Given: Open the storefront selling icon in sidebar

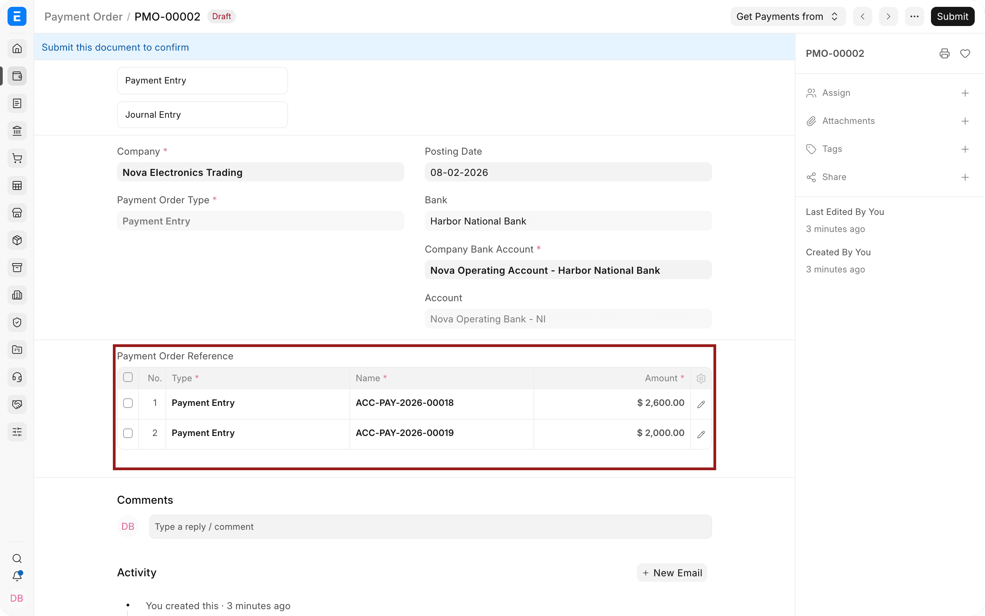Looking at the screenshot, I should click(17, 213).
